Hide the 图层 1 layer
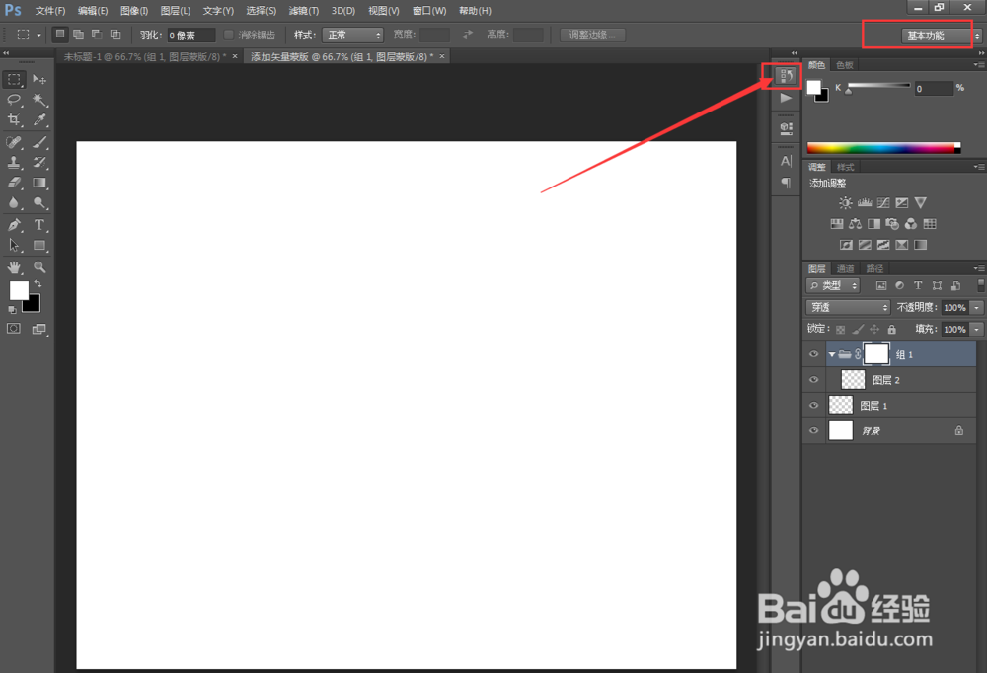 click(x=813, y=405)
